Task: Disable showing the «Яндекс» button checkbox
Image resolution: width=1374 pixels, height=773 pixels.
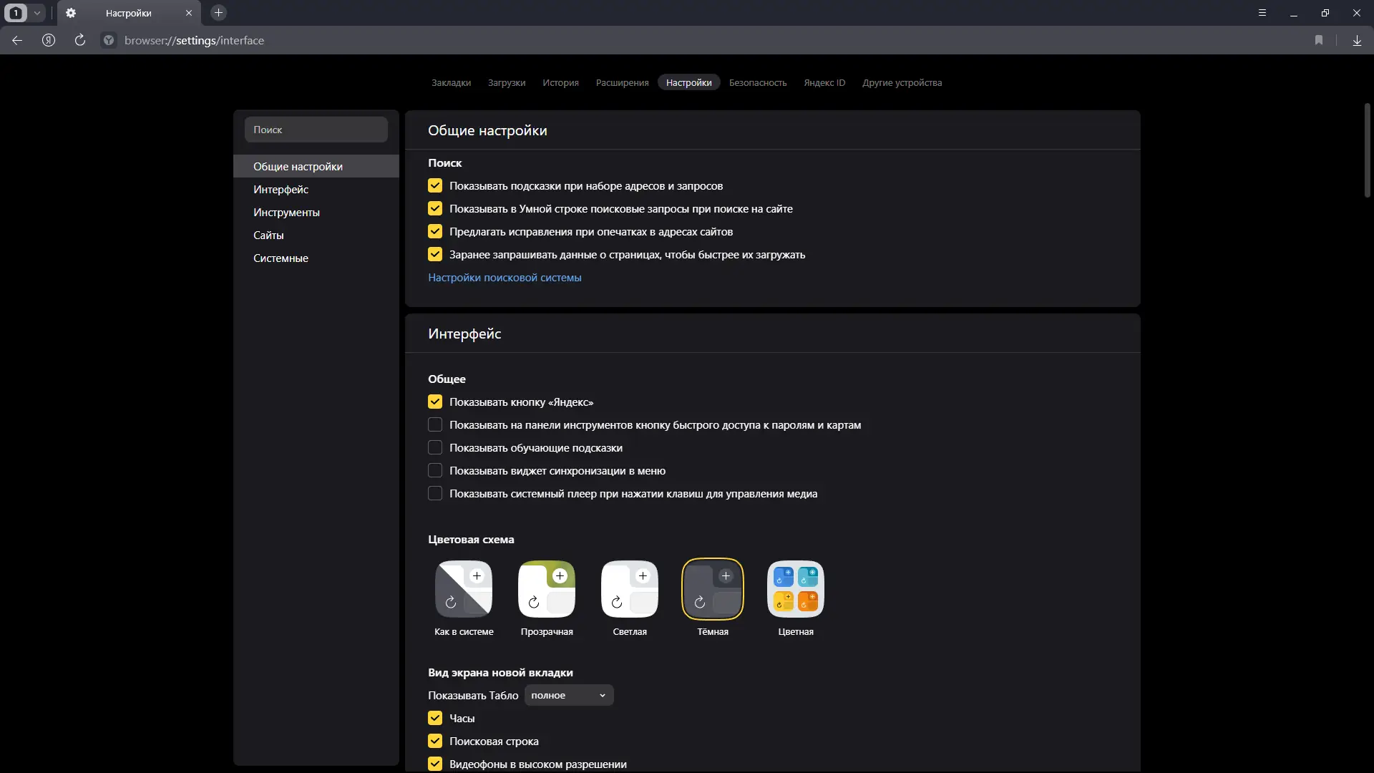Action: pos(435,402)
